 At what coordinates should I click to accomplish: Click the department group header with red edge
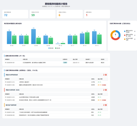pos(56,90)
